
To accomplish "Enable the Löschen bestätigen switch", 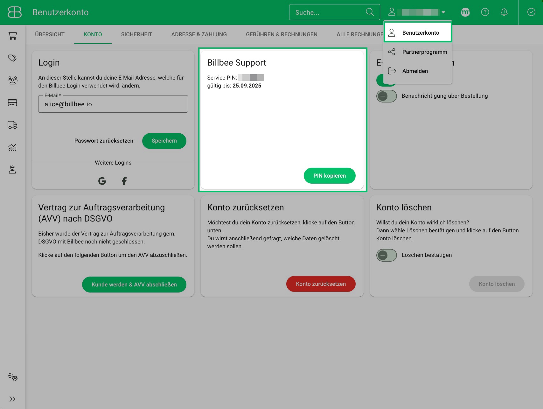I will (x=386, y=255).
